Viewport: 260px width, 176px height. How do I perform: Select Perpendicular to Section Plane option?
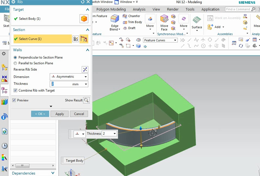(x=15, y=57)
